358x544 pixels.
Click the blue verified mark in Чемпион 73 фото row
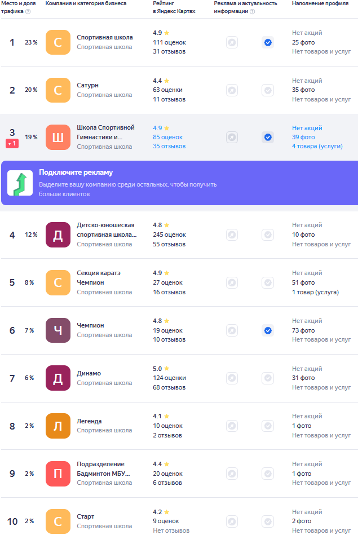pos(268,331)
